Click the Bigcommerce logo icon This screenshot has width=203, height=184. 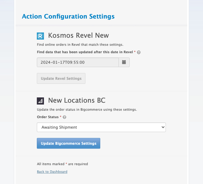40,101
